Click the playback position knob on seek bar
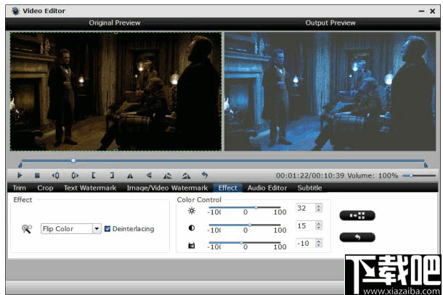Viewport: 443px width, 295px height. click(x=73, y=160)
